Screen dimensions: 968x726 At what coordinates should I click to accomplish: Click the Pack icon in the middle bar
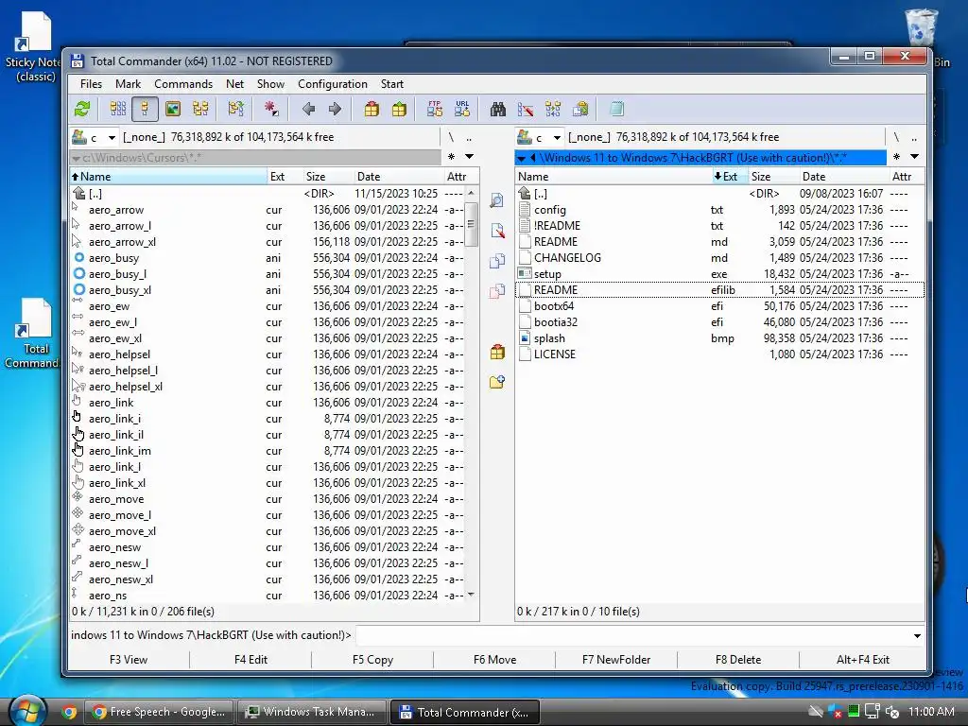click(x=497, y=352)
